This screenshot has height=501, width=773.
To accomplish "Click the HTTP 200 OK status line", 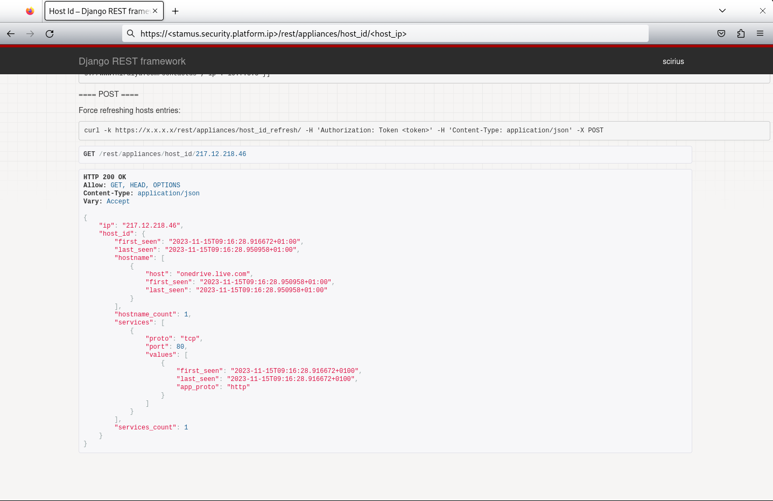I will pyautogui.click(x=104, y=177).
